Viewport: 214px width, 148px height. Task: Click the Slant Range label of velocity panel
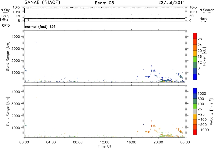(x=7, y=112)
